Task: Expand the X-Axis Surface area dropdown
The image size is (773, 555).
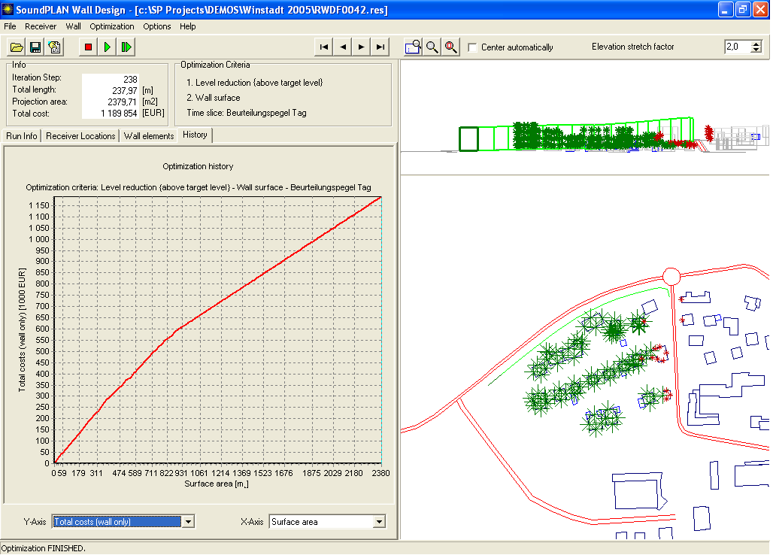Action: click(x=379, y=521)
